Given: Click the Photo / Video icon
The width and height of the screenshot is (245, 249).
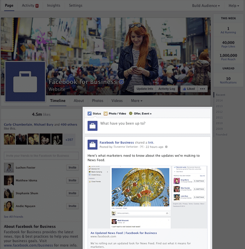Looking at the screenshot, I should click(x=106, y=114).
